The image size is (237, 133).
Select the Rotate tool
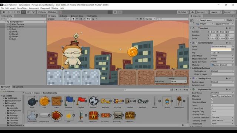[x=14, y=12]
